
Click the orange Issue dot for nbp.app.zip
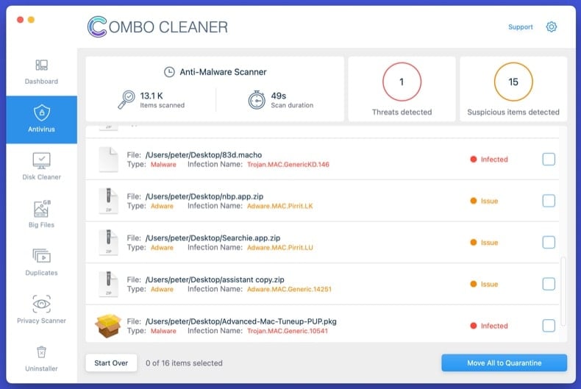[473, 201]
